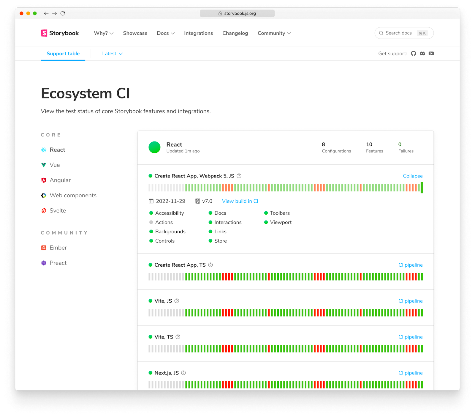Click help icon beside Vite, JS
The width and height of the screenshot is (475, 417).
(177, 301)
